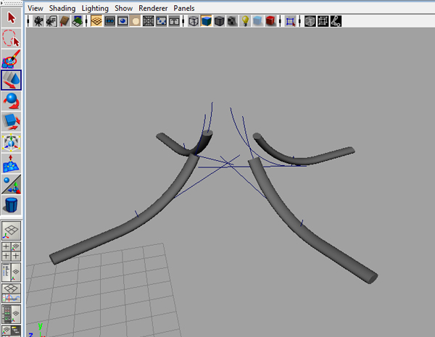Open the camera bookmarks icon
This screenshot has width=435, height=337.
click(x=65, y=21)
